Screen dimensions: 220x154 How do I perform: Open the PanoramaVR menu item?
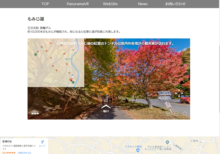pyautogui.click(x=77, y=4)
